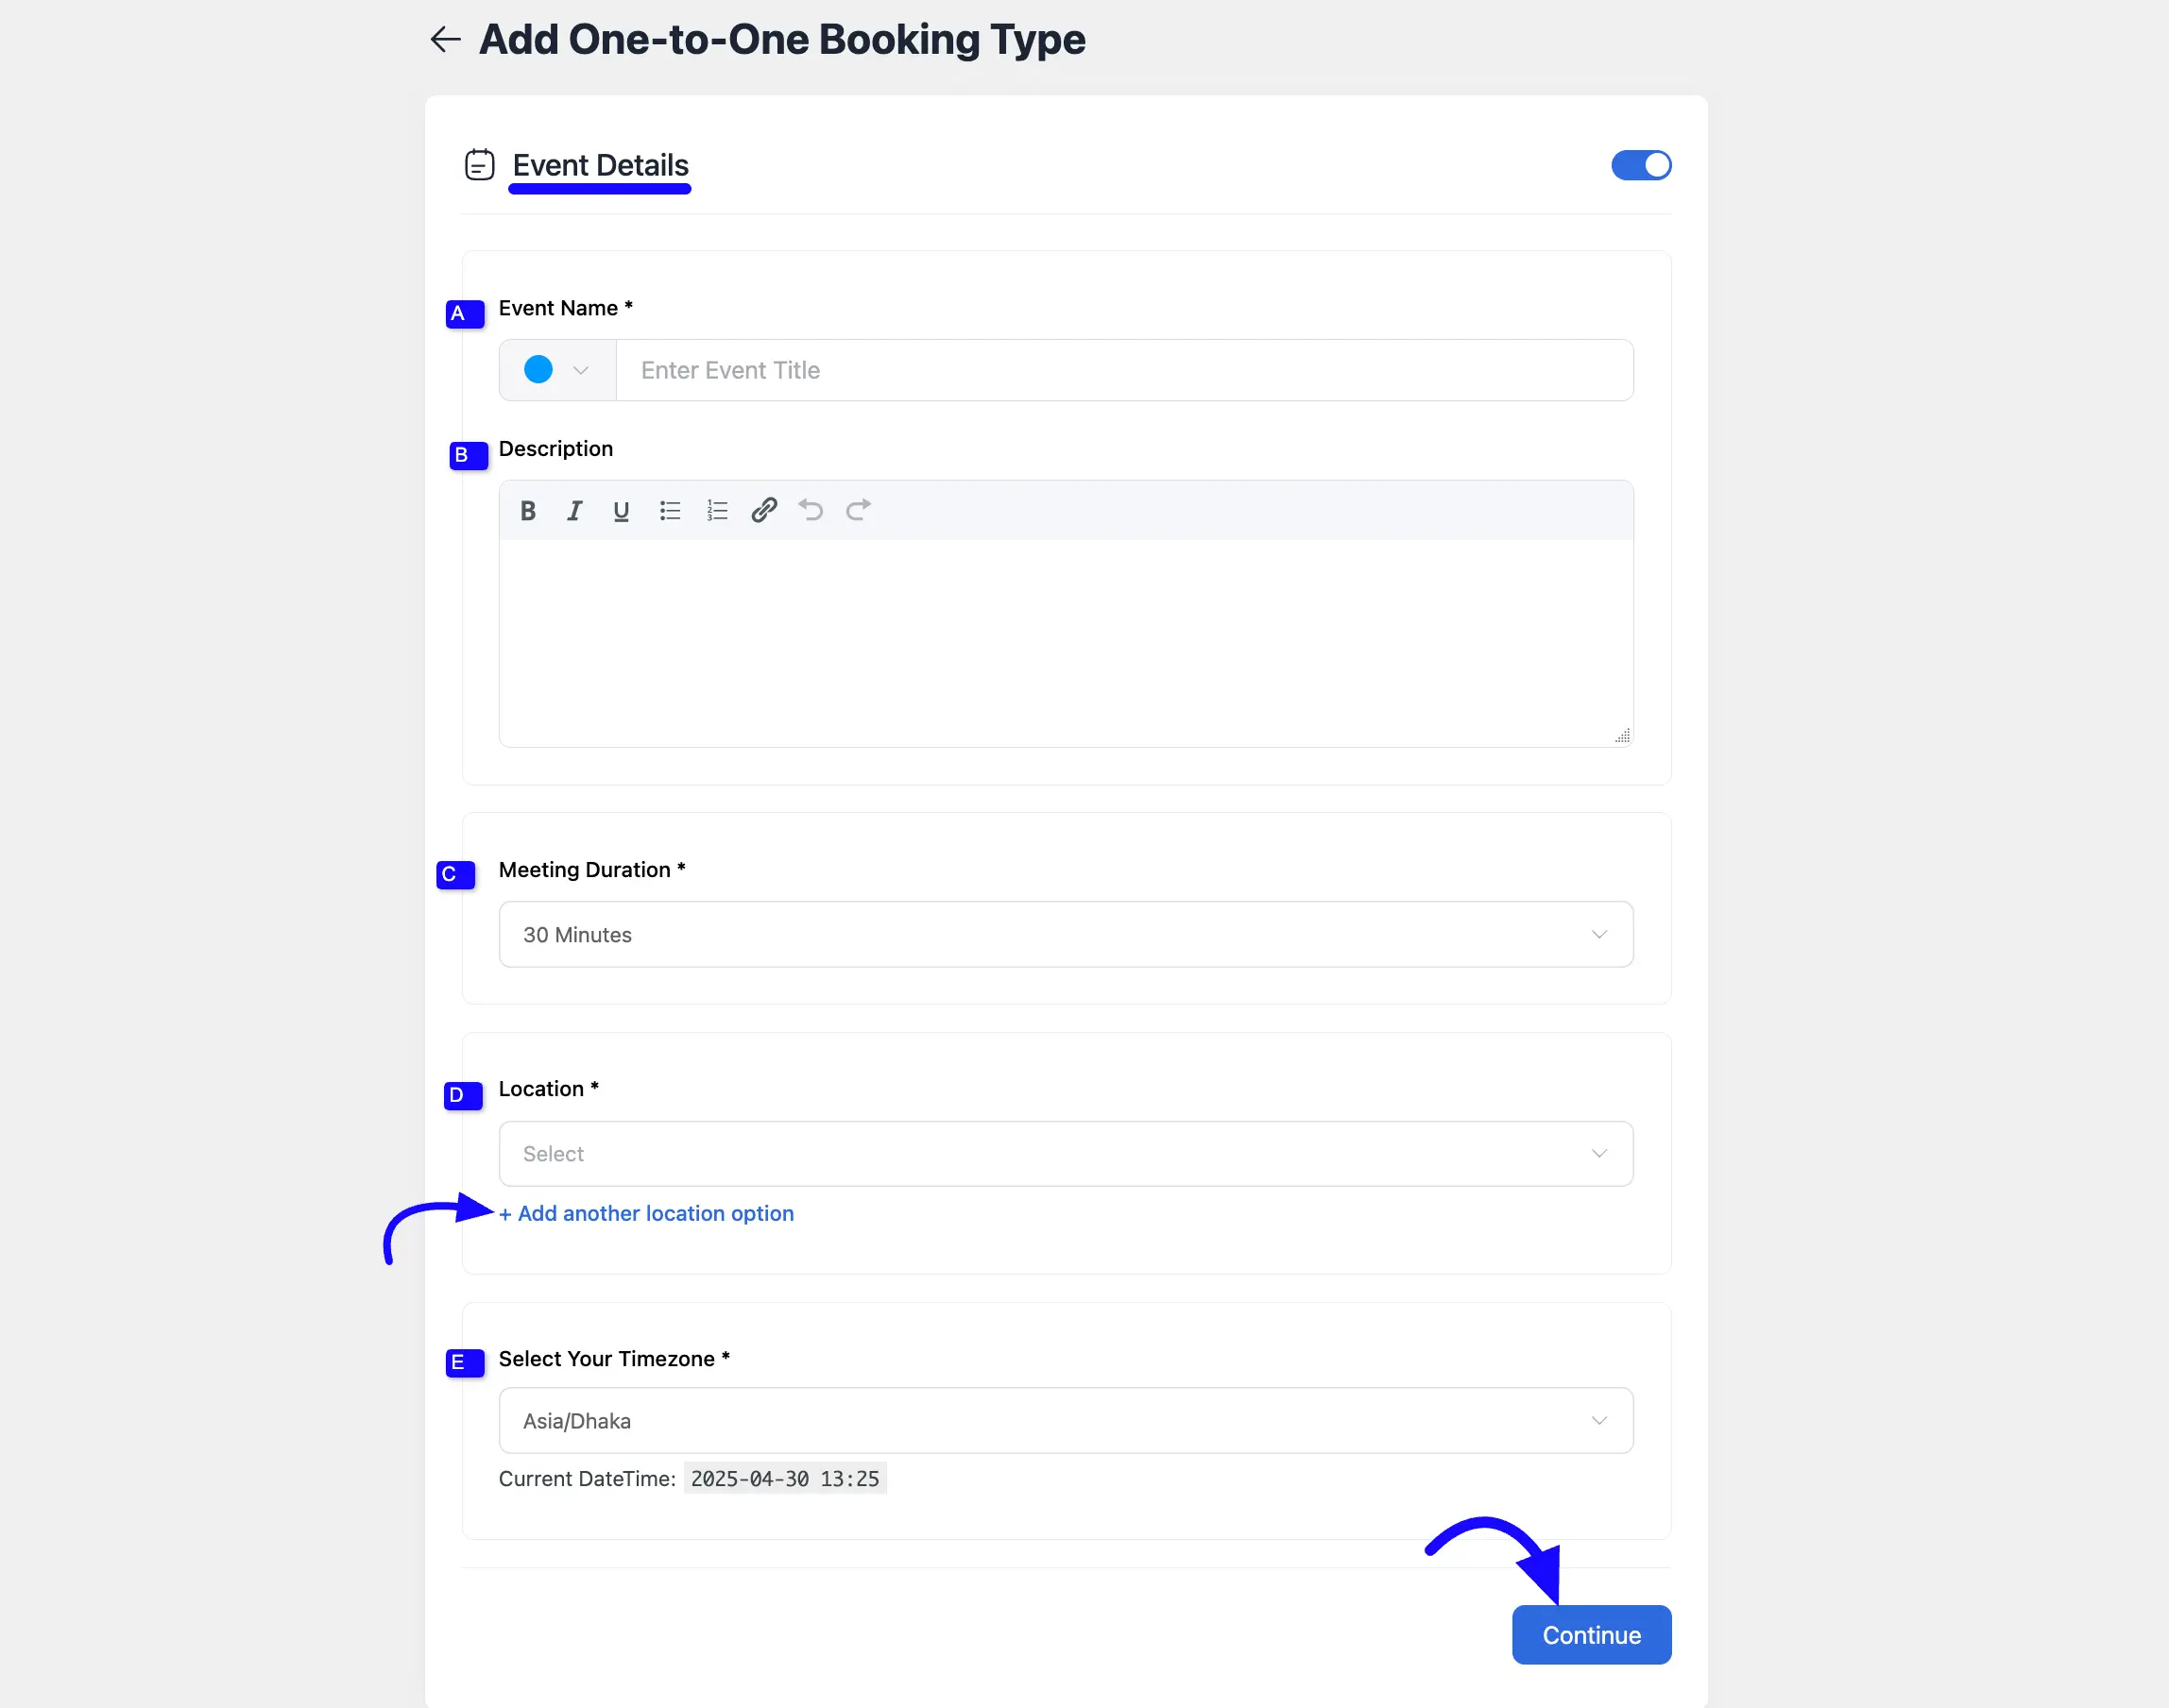
Task: Focus the Enter Event Title field
Action: click(x=1124, y=370)
